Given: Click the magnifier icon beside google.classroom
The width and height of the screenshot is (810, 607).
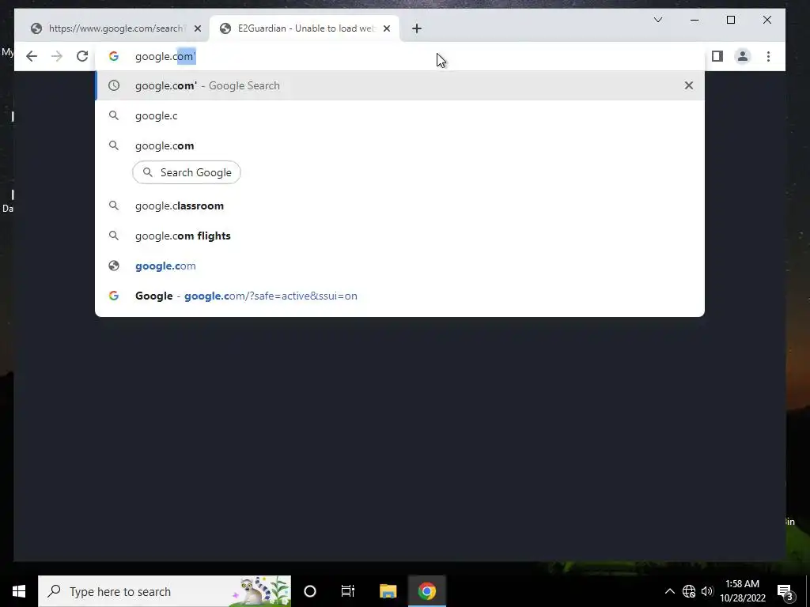Looking at the screenshot, I should 114,206.
